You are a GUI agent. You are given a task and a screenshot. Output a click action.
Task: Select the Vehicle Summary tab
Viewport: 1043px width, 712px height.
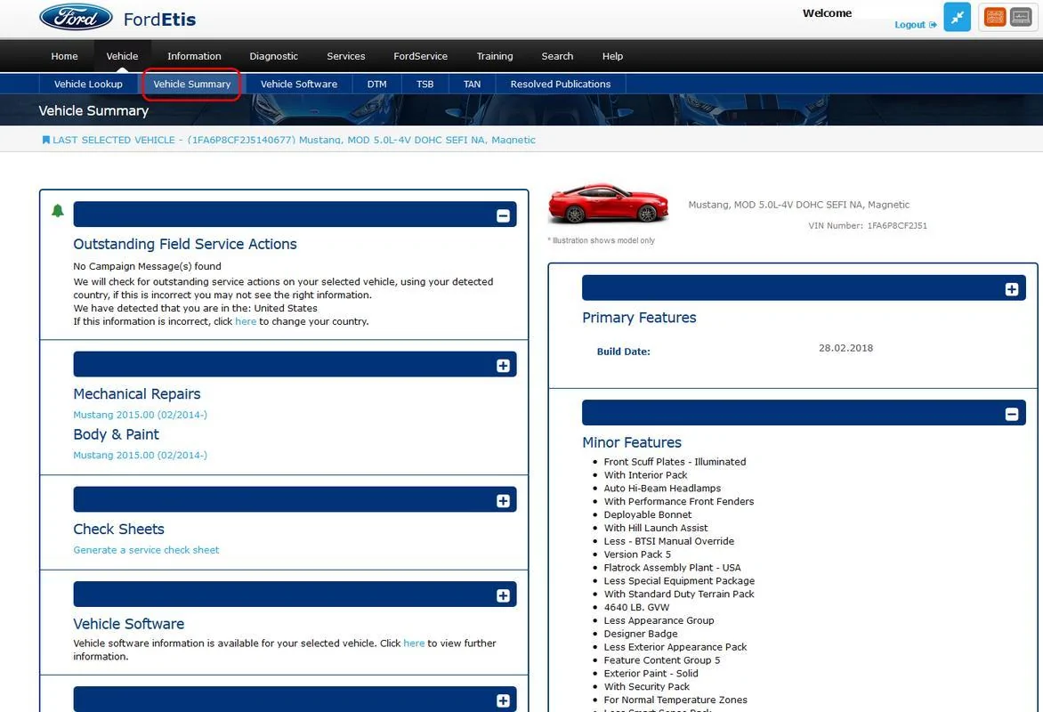click(191, 84)
